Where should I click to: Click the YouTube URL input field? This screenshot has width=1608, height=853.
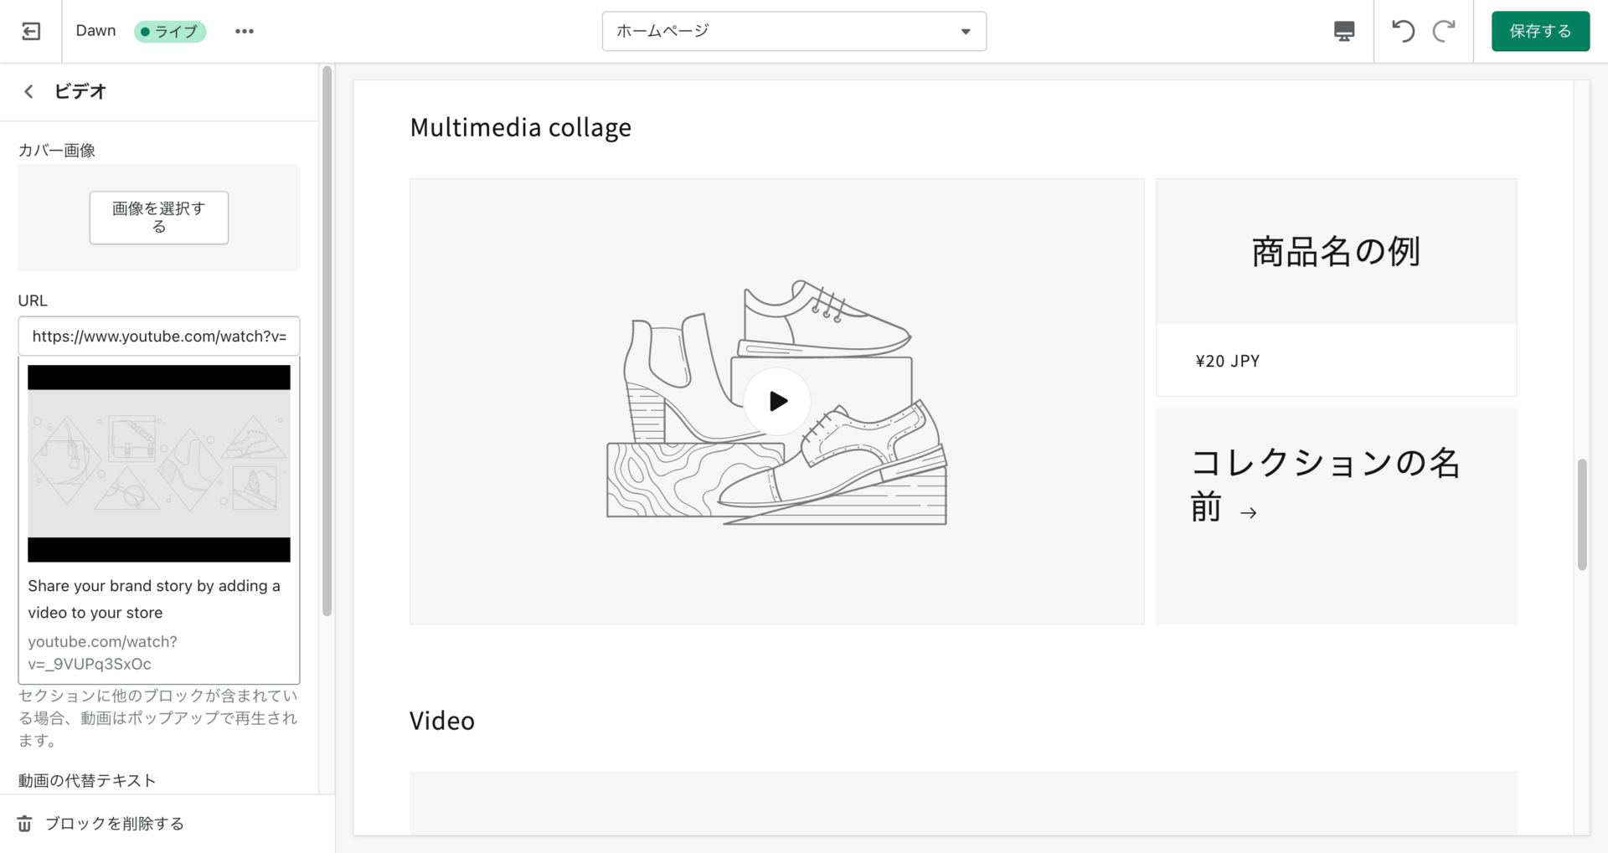pos(158,337)
